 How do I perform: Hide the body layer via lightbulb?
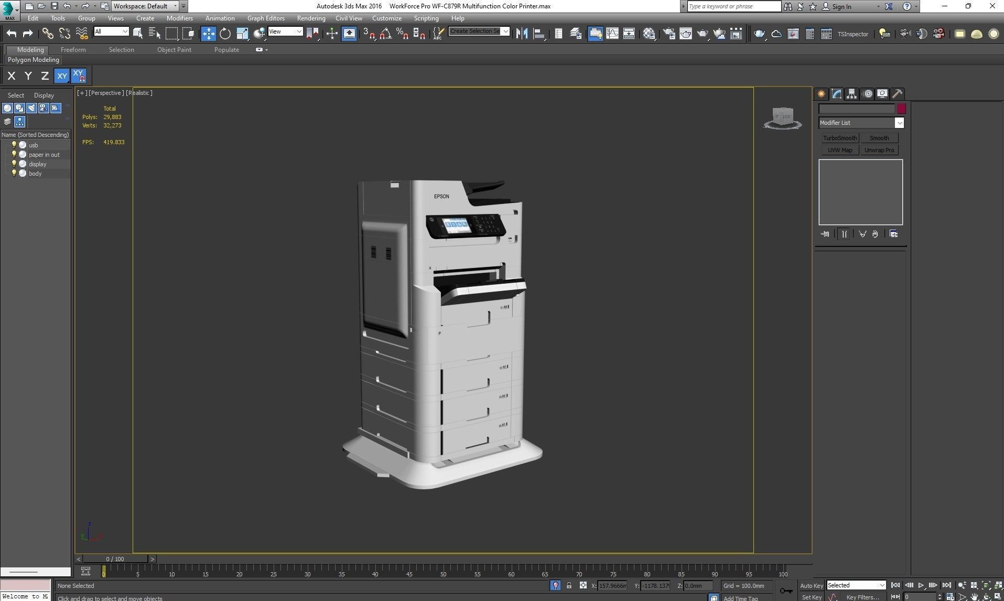14,173
